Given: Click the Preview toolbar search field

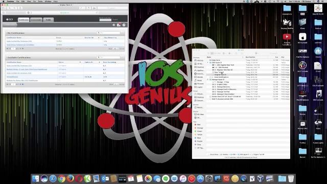Looking at the screenshot, I should (112, 8).
